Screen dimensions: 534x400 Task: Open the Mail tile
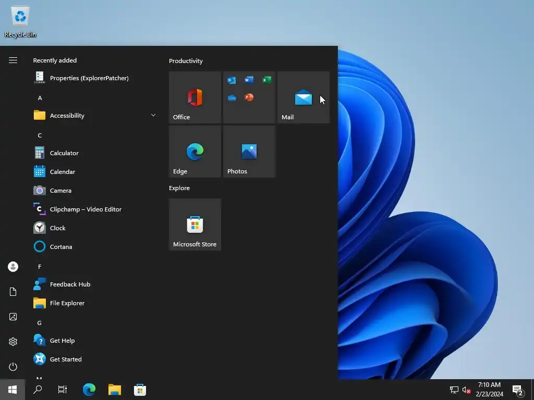(304, 97)
